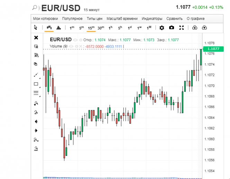Expand the horizontal lines tool options
The height and width of the screenshot is (179, 230).
pyautogui.click(x=40, y=96)
